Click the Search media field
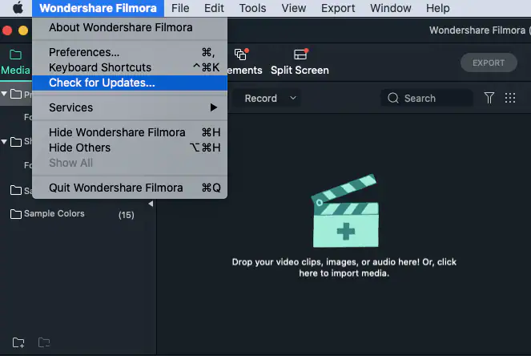Viewport: 531px width, 356px height. (427, 98)
